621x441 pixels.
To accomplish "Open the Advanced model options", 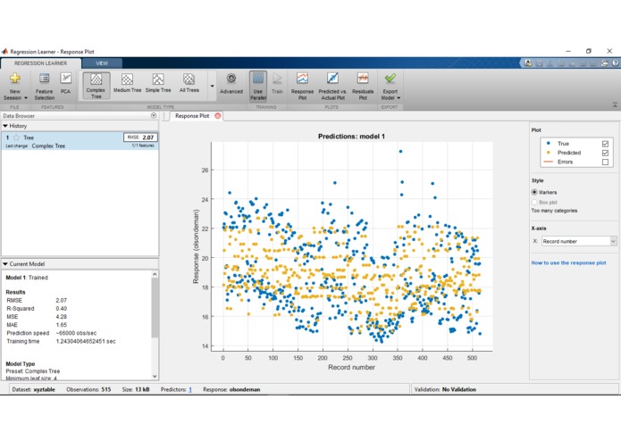I will [231, 84].
